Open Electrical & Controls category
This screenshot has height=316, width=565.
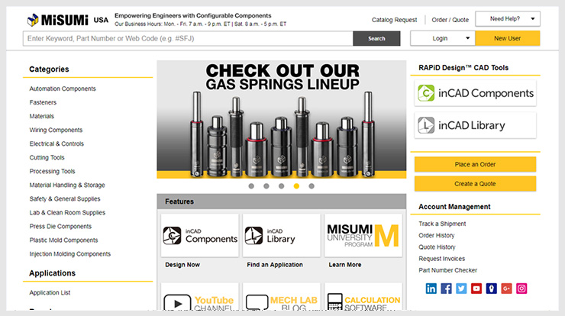(x=56, y=143)
